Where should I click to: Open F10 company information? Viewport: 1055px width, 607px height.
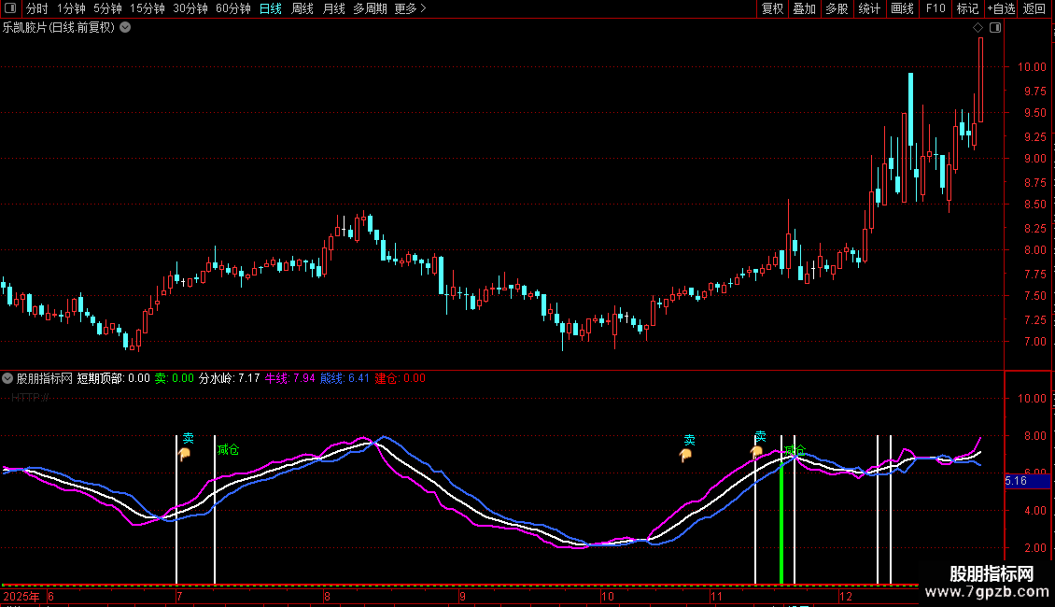pos(935,8)
